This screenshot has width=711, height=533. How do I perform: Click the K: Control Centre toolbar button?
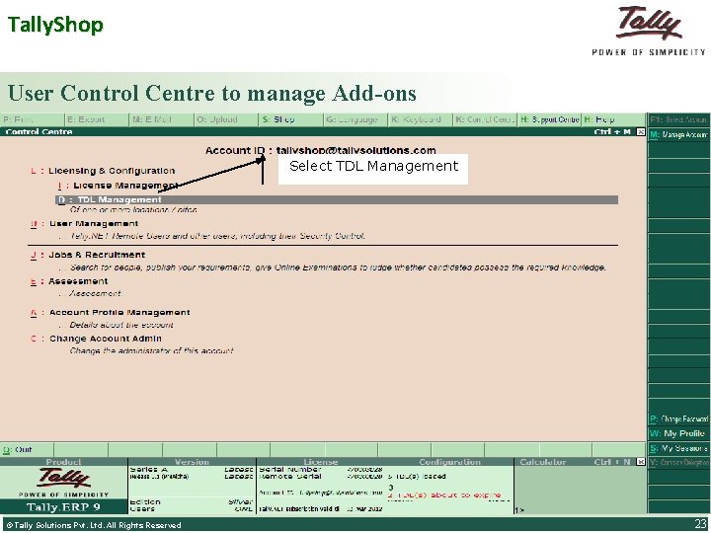(x=486, y=119)
